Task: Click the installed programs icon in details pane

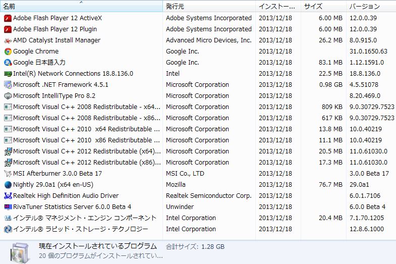Action: tap(20, 253)
